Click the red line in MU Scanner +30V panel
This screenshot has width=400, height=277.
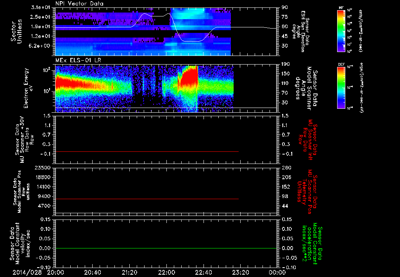point(147,152)
